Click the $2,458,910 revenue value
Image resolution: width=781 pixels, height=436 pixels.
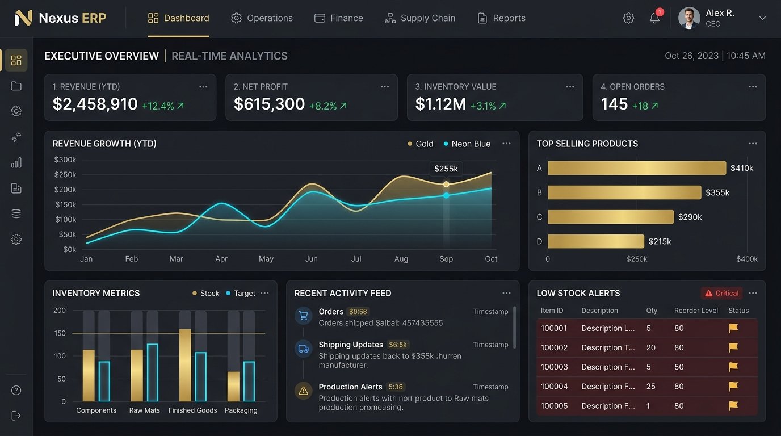pos(95,104)
